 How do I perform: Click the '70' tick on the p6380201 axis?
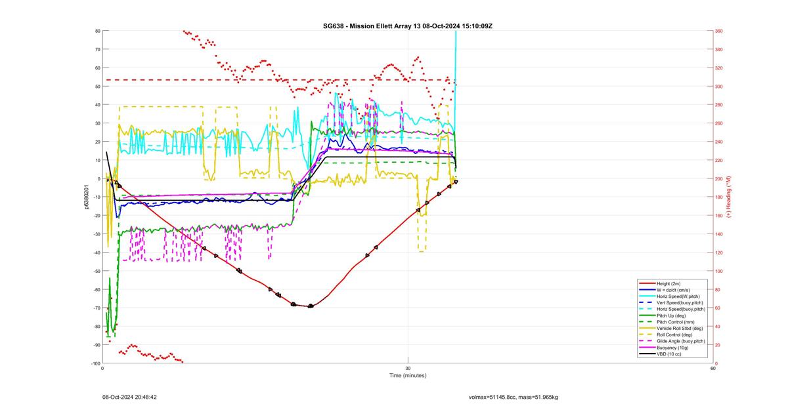pyautogui.click(x=98, y=49)
